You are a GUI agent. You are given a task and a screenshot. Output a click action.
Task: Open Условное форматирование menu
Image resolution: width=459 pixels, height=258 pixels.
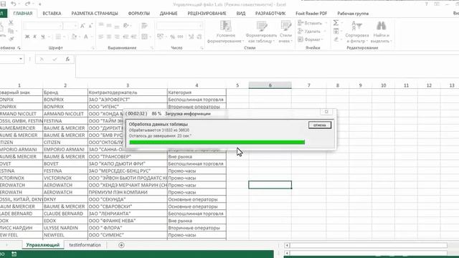click(225, 32)
